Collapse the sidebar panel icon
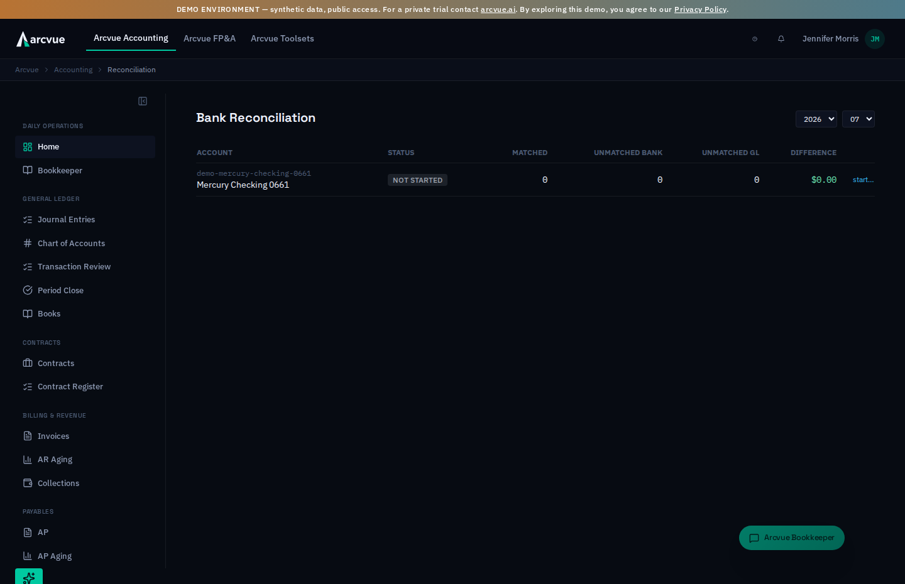 [x=143, y=101]
